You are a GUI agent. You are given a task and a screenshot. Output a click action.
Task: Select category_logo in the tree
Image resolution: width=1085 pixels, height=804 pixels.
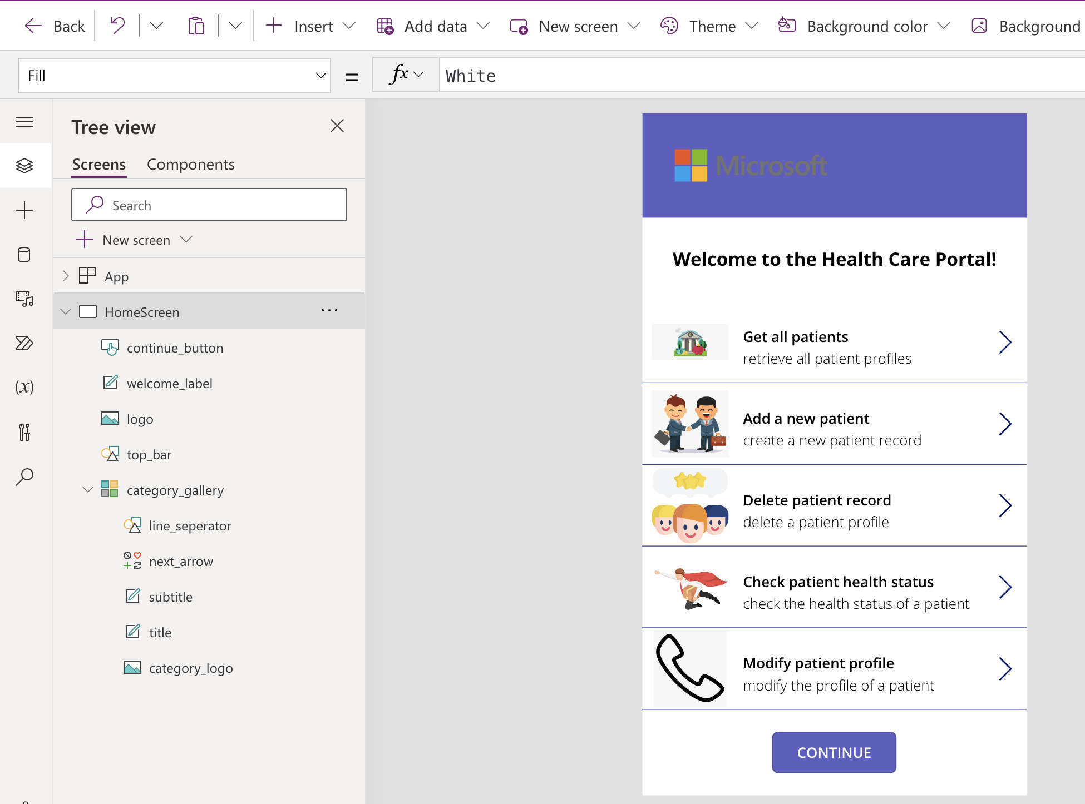[190, 668]
